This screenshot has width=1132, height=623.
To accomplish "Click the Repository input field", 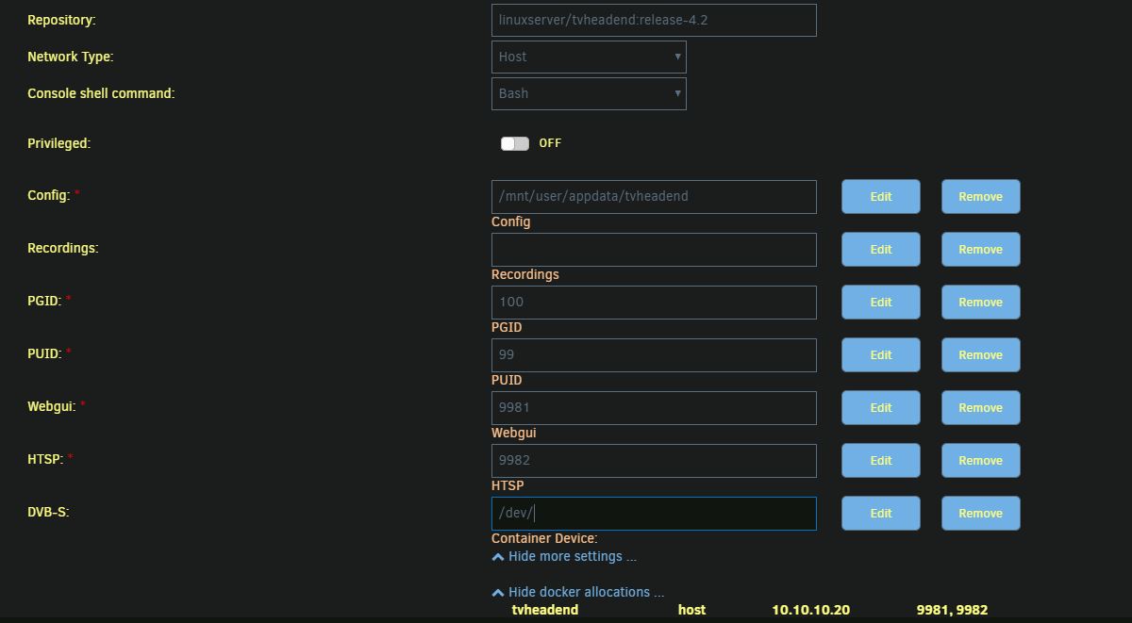I will point(654,20).
